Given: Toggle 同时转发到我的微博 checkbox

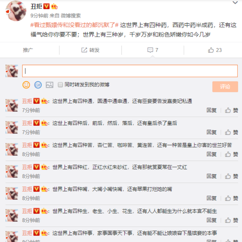Looking at the screenshot, I should pyautogui.click(x=60, y=85).
